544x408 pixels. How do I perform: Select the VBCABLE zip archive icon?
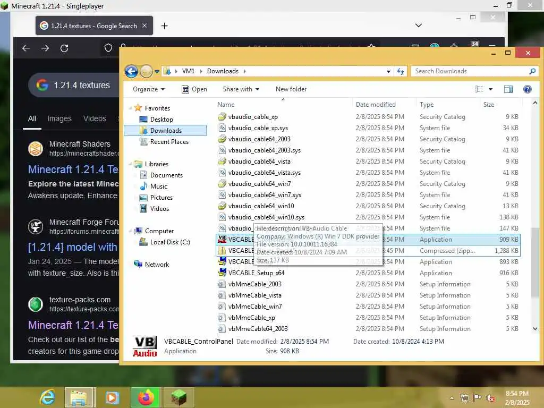[x=222, y=251]
